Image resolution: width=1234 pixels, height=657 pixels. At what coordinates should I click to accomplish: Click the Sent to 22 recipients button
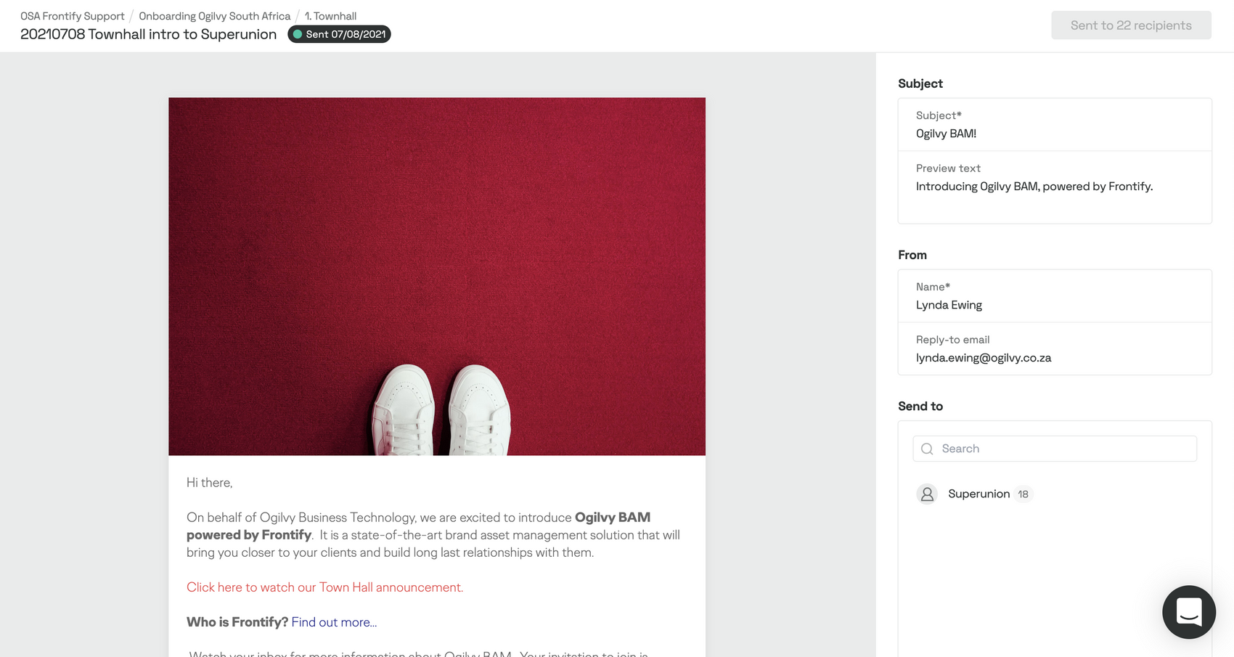1131,25
